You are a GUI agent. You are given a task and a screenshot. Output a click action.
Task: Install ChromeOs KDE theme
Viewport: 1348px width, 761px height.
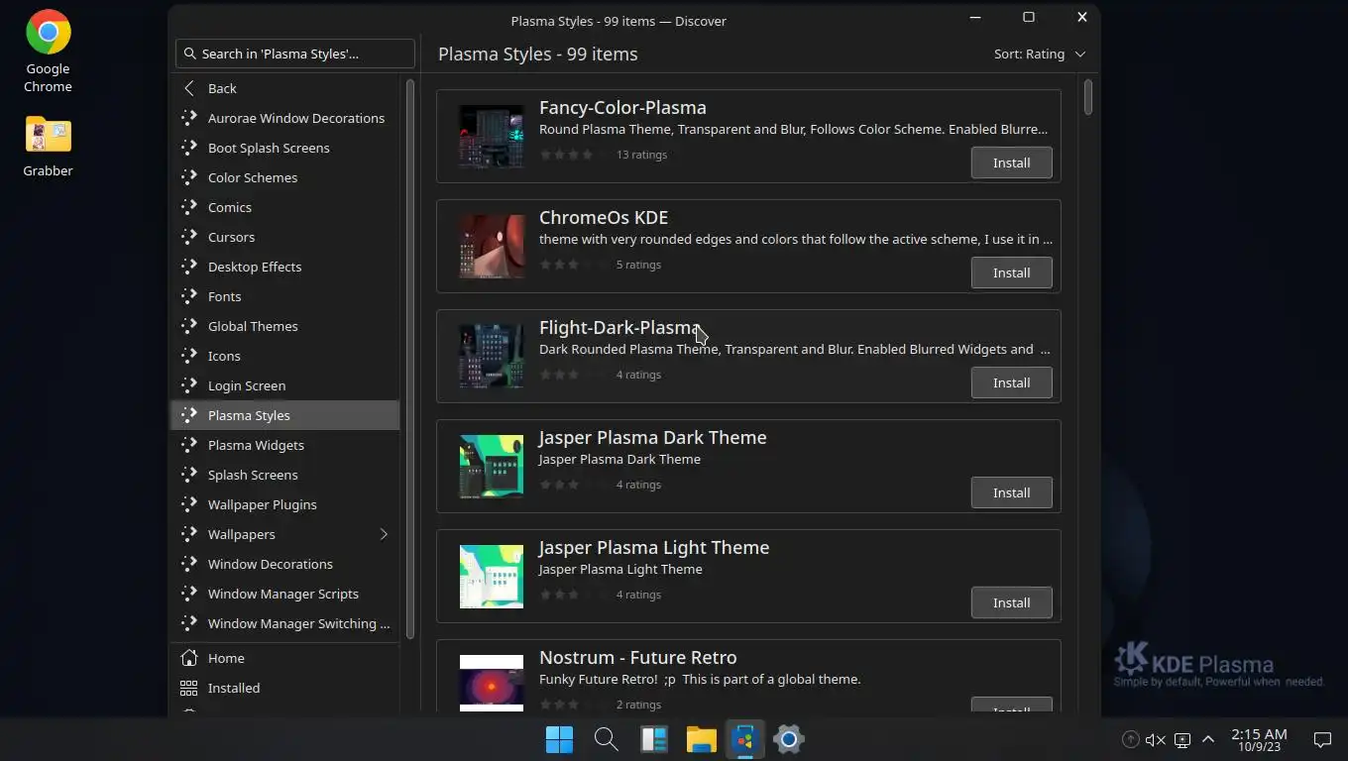click(1011, 272)
